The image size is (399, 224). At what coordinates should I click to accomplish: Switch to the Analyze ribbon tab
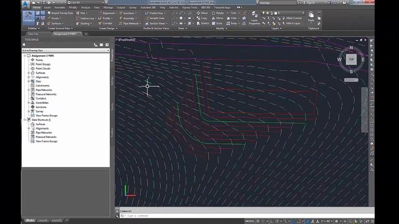point(85,7)
